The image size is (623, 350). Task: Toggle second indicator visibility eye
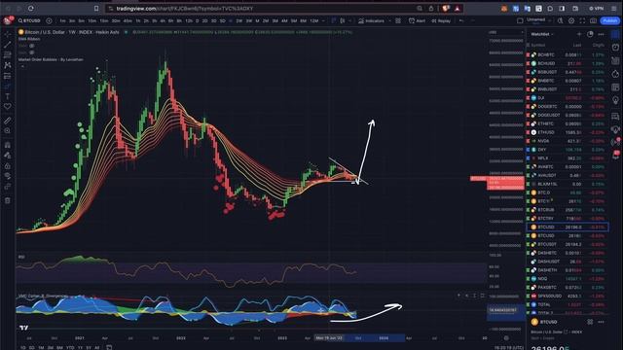click(x=32, y=52)
